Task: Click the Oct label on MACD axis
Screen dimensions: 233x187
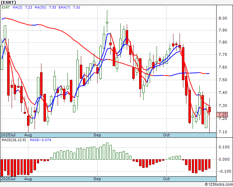Action: (167, 179)
